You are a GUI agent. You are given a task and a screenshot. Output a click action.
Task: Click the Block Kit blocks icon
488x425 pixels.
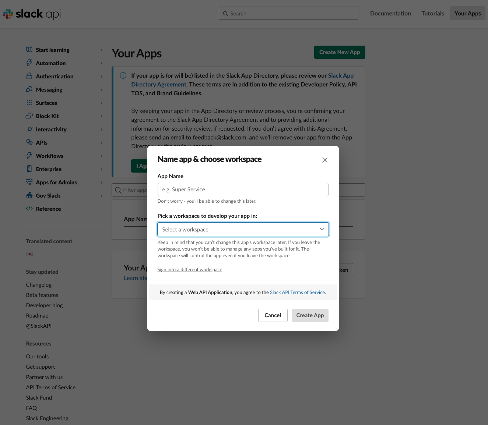(29, 116)
